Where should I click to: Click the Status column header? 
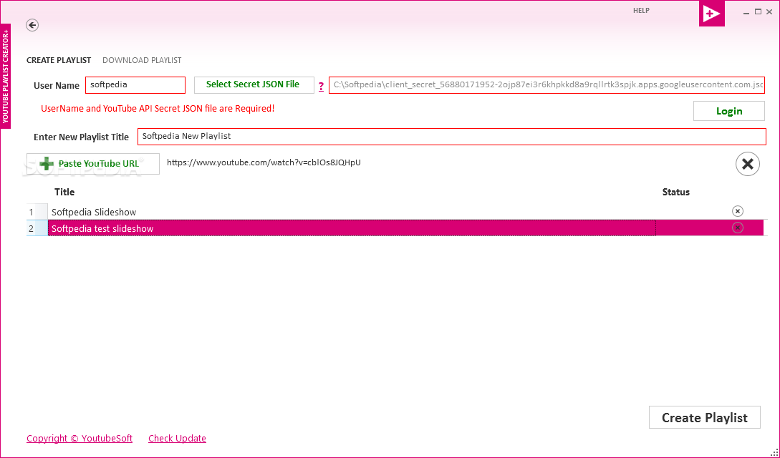[675, 192]
